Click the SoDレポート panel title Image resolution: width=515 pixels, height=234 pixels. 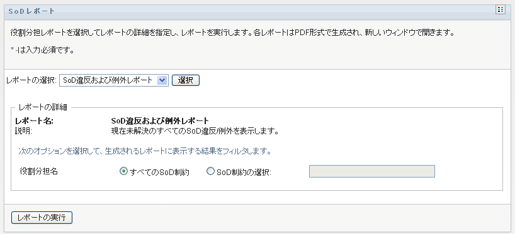tap(32, 11)
